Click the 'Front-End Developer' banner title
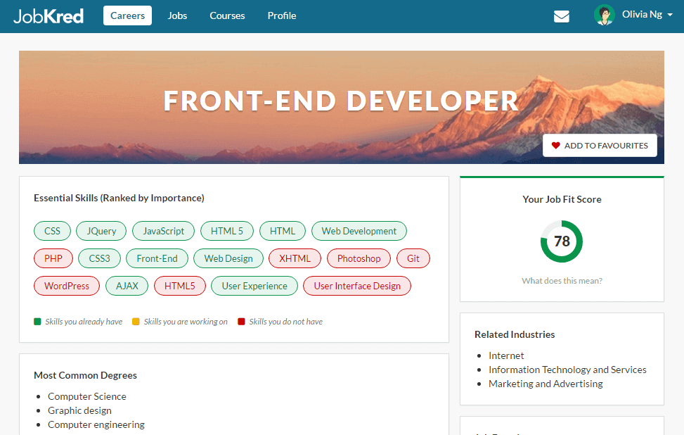 coord(341,101)
